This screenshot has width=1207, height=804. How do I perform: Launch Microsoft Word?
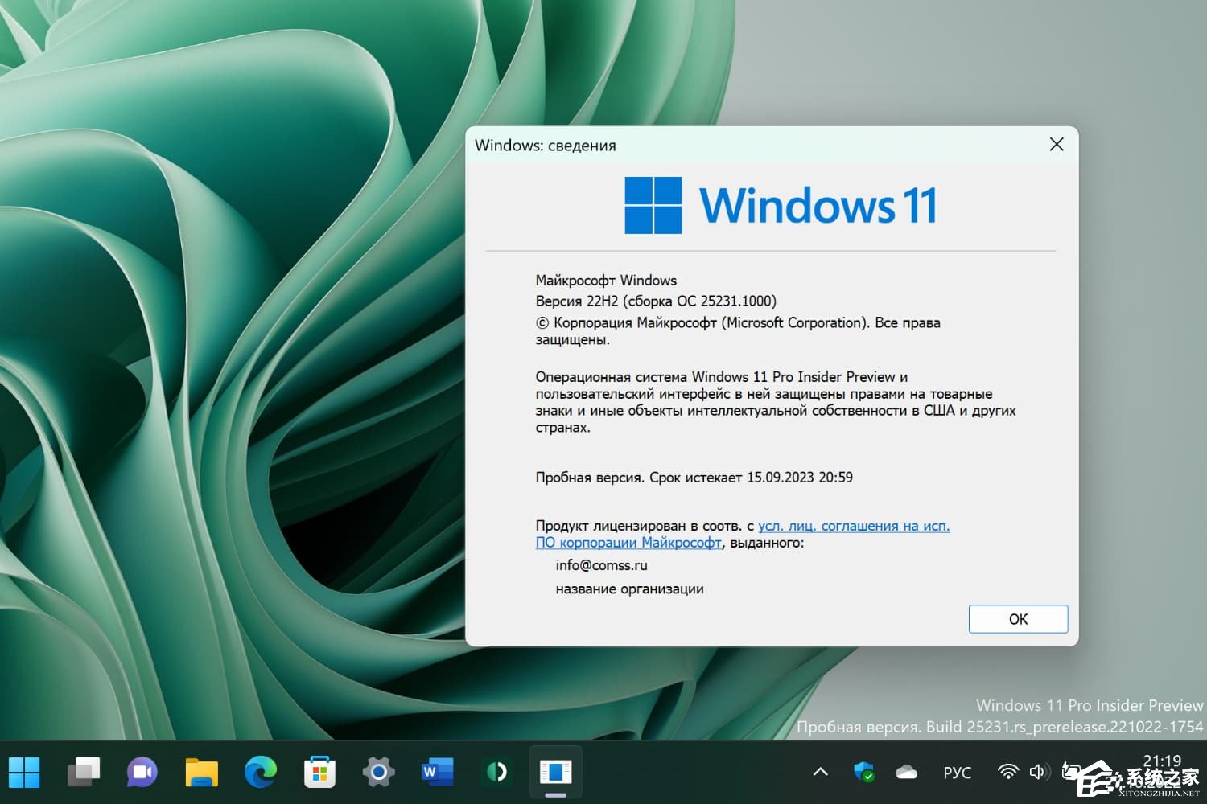437,772
